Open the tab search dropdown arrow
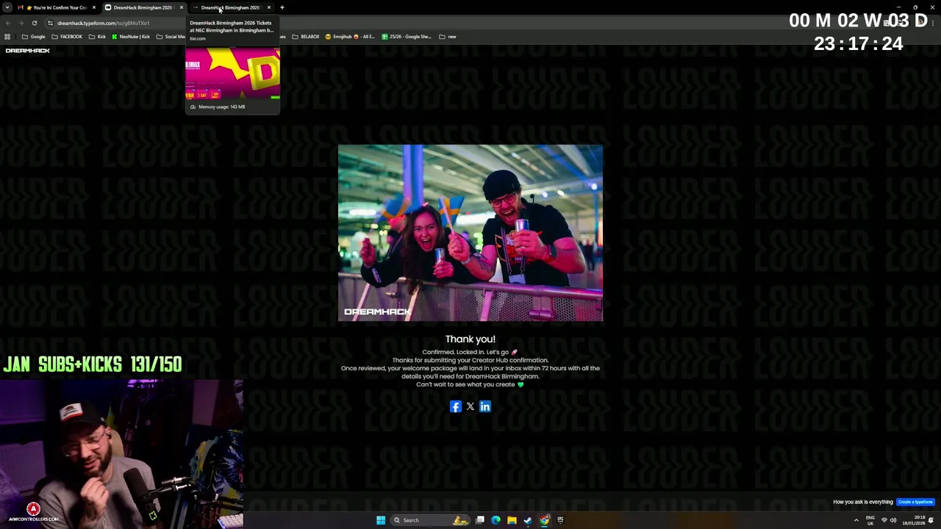This screenshot has width=941, height=529. tap(7, 7)
